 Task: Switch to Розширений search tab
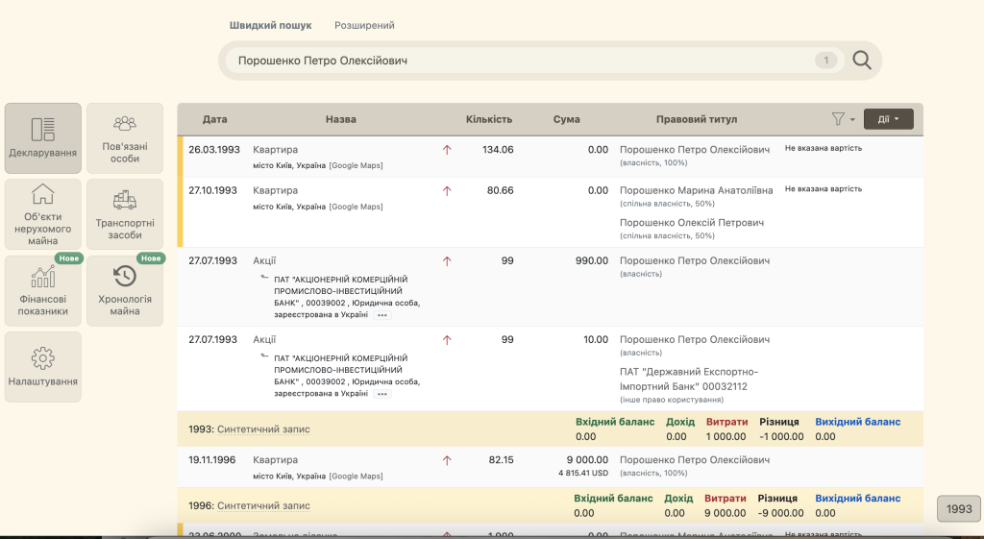tap(364, 26)
